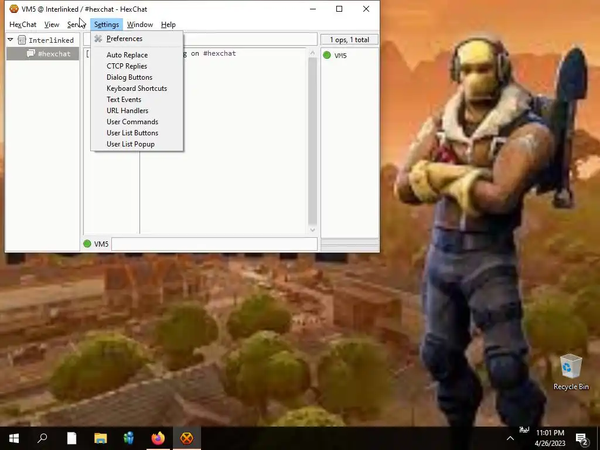Click green status dot beside VM5 in user list
The width and height of the screenshot is (600, 450).
point(327,55)
